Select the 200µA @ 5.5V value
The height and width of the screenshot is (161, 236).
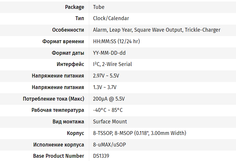click(x=109, y=99)
